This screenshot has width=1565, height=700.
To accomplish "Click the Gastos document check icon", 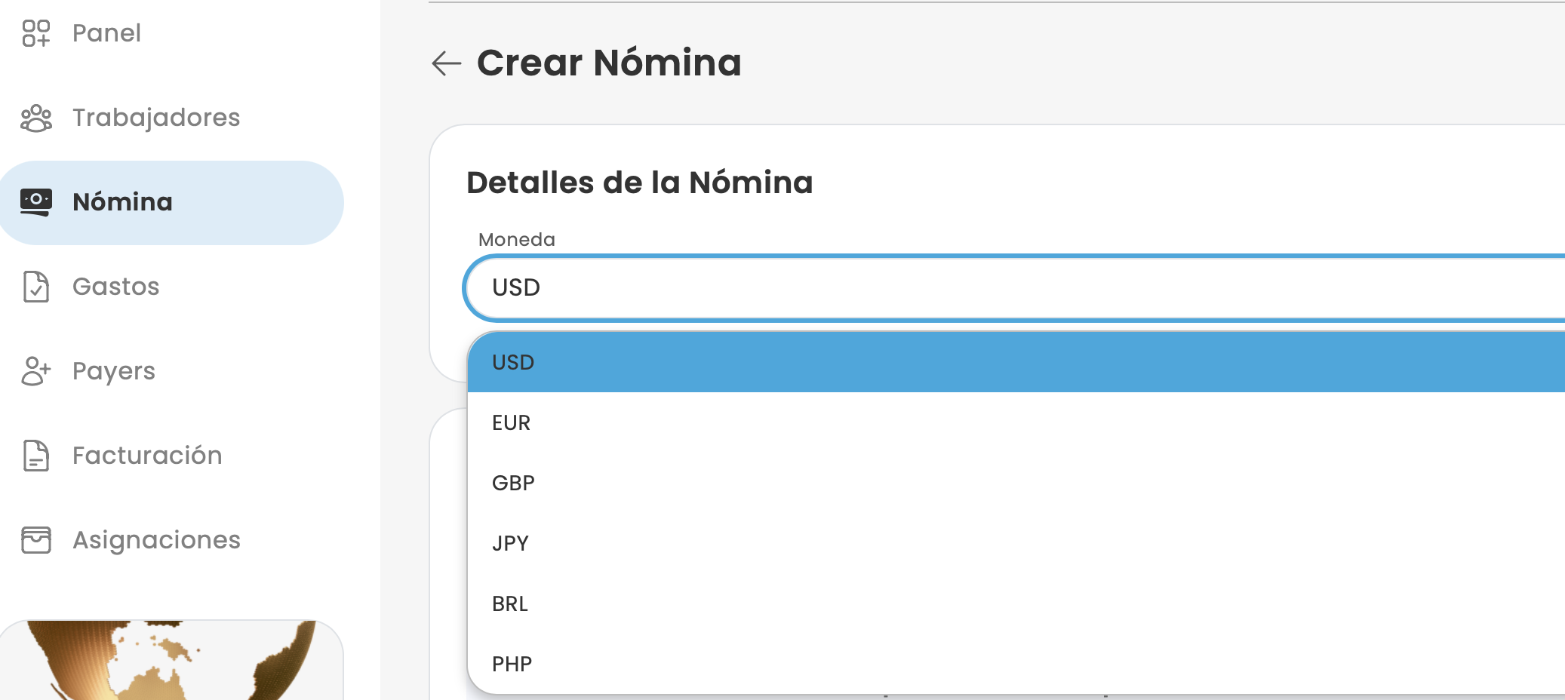I will point(35,287).
